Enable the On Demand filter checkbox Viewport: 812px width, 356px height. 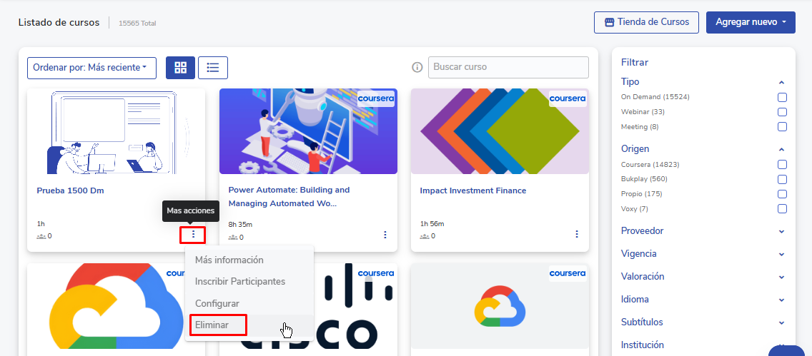tap(782, 97)
